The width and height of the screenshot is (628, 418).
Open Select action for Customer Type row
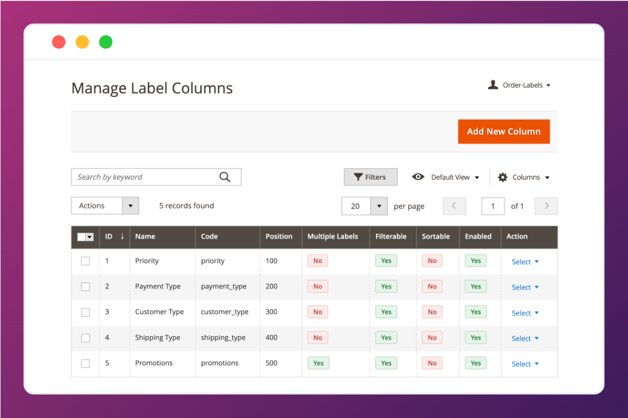click(x=525, y=313)
